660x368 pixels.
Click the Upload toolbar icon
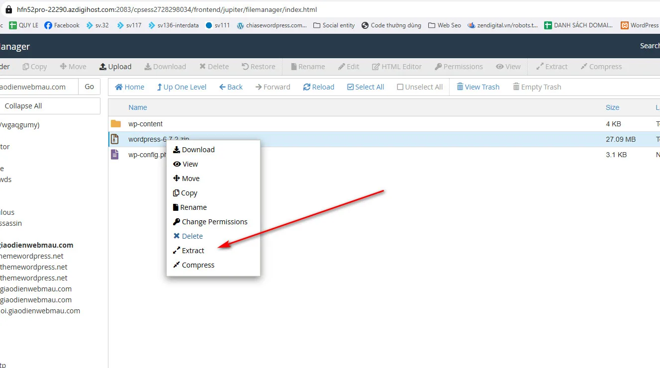click(103, 67)
